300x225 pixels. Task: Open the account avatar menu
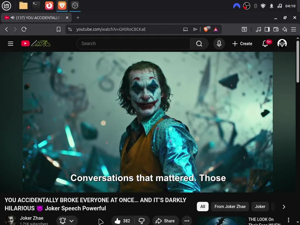[x=282, y=43]
